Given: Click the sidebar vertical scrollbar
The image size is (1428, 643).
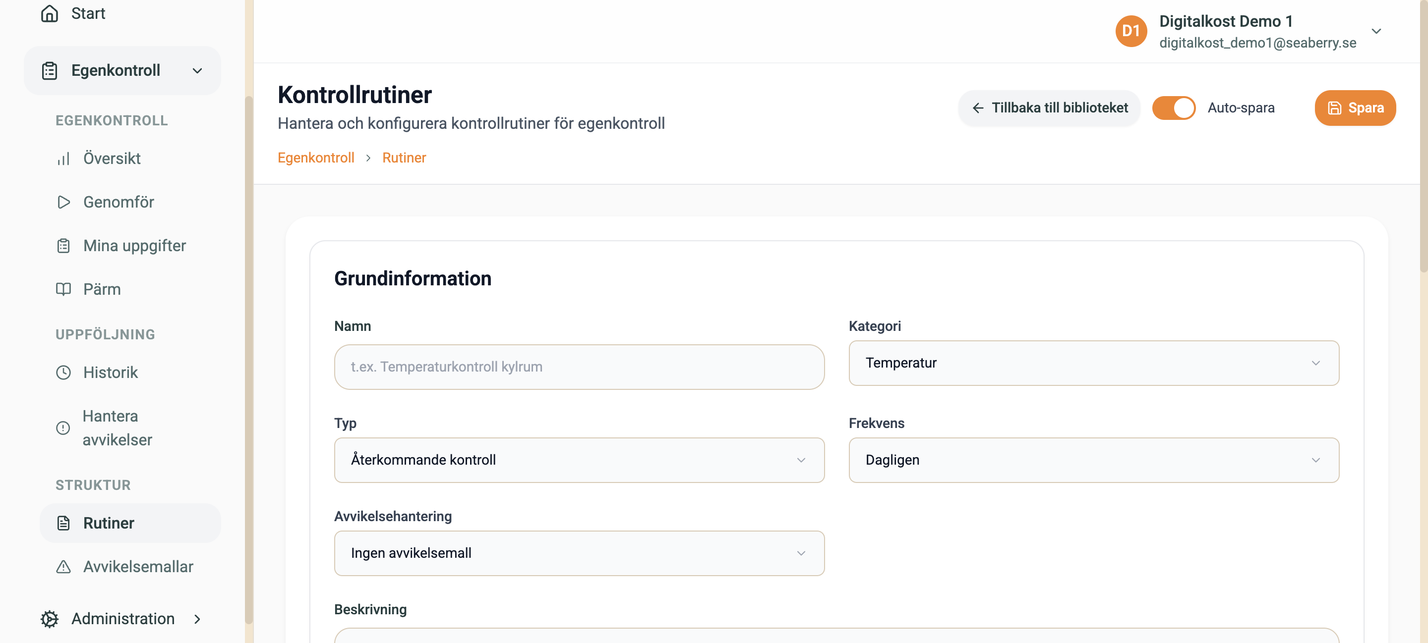Looking at the screenshot, I should pyautogui.click(x=249, y=360).
